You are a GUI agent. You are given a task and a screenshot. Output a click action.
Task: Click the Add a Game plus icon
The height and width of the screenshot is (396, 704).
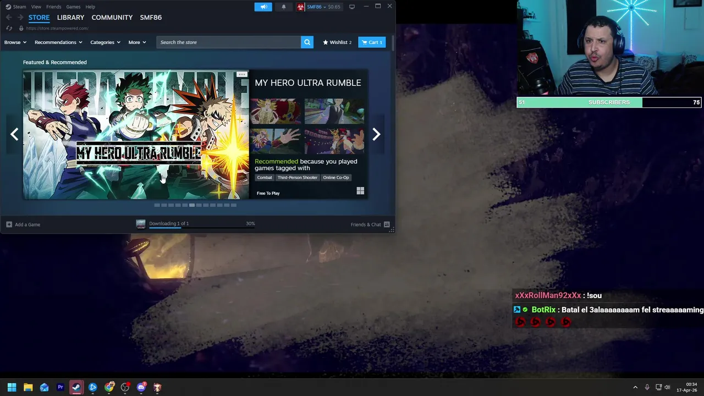click(x=9, y=224)
